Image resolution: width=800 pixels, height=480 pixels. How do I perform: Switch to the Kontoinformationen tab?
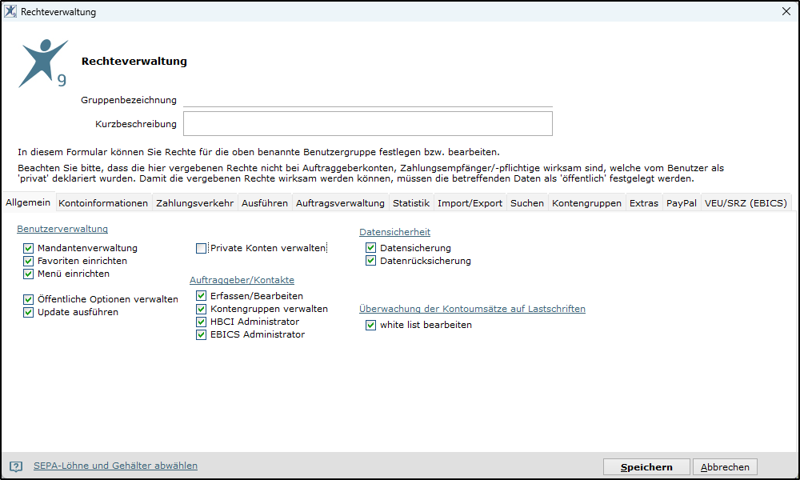(103, 203)
